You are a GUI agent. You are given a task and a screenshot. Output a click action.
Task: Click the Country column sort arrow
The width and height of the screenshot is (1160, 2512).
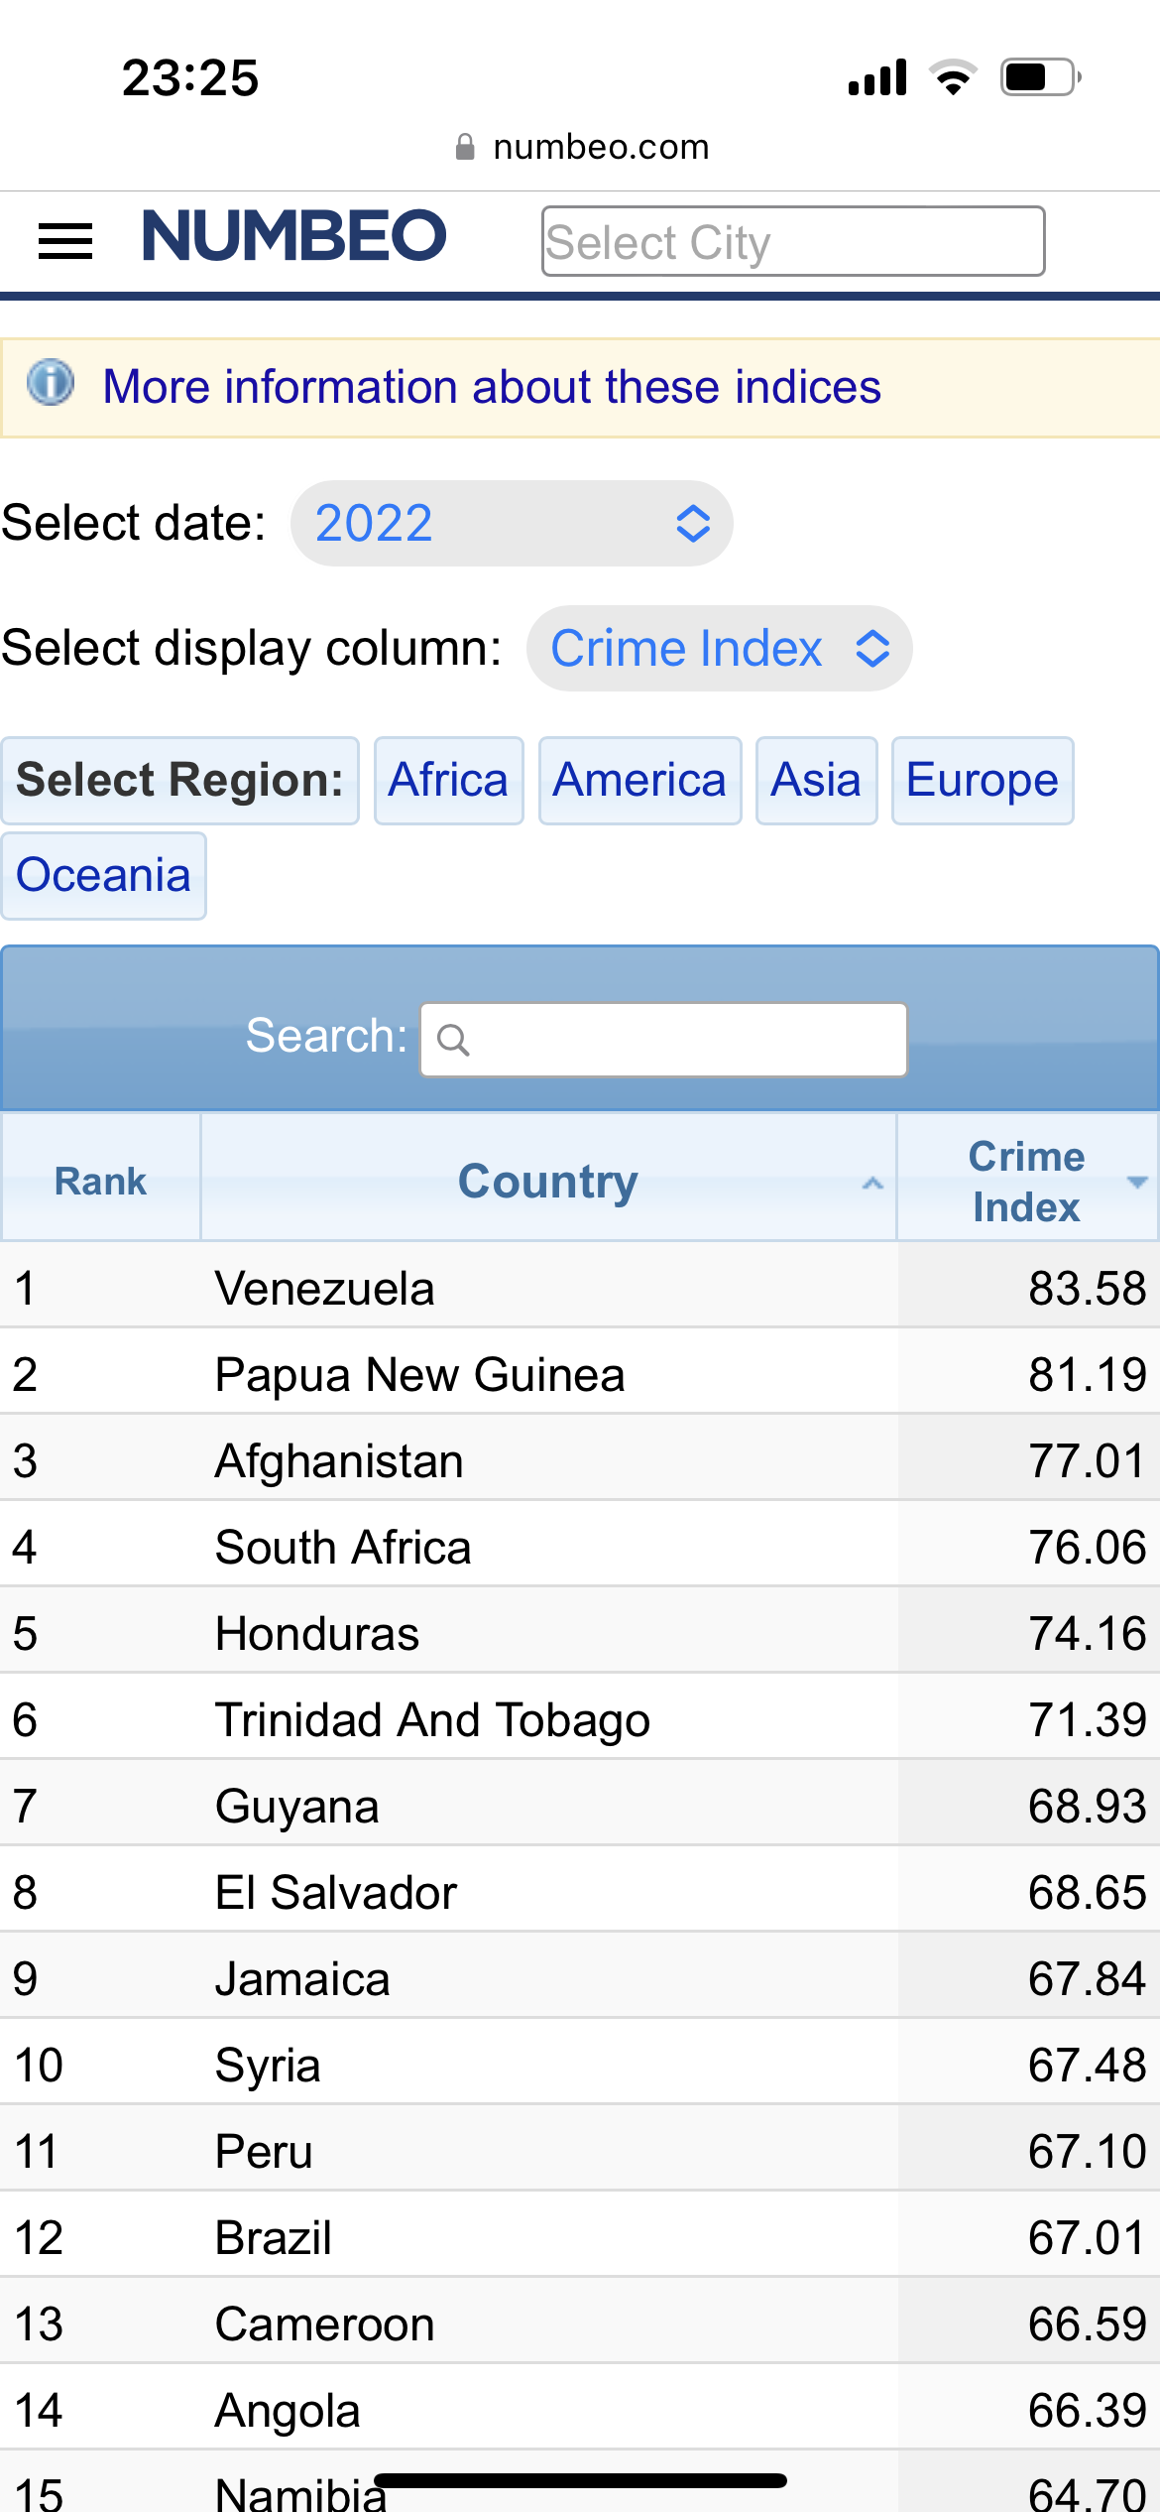point(872,1183)
